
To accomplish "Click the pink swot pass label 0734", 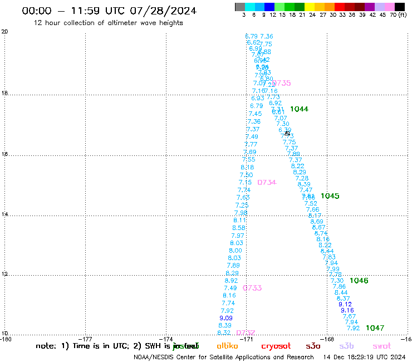I will [267, 182].
